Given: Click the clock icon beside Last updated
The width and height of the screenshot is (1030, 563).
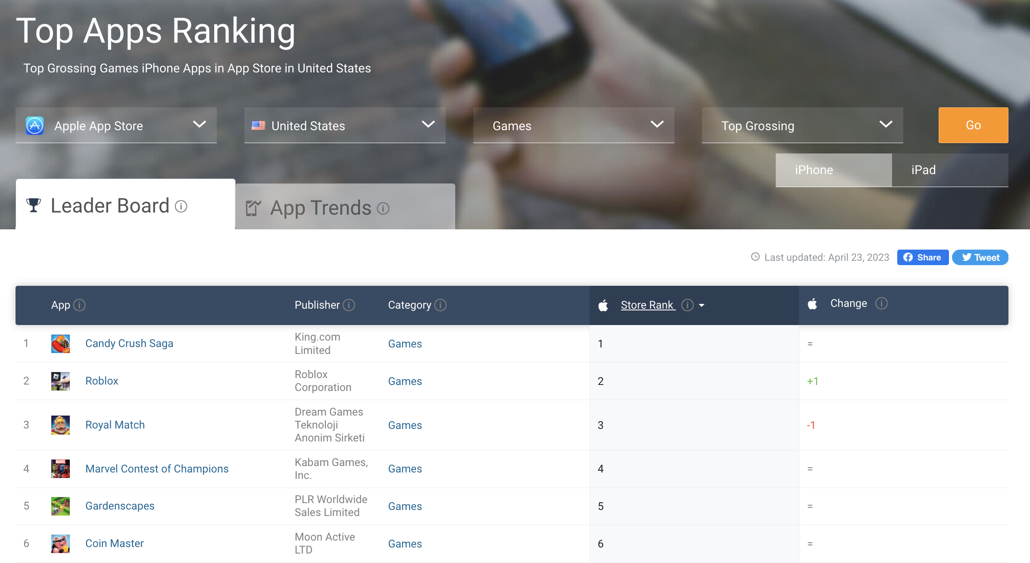Looking at the screenshot, I should pyautogui.click(x=755, y=257).
